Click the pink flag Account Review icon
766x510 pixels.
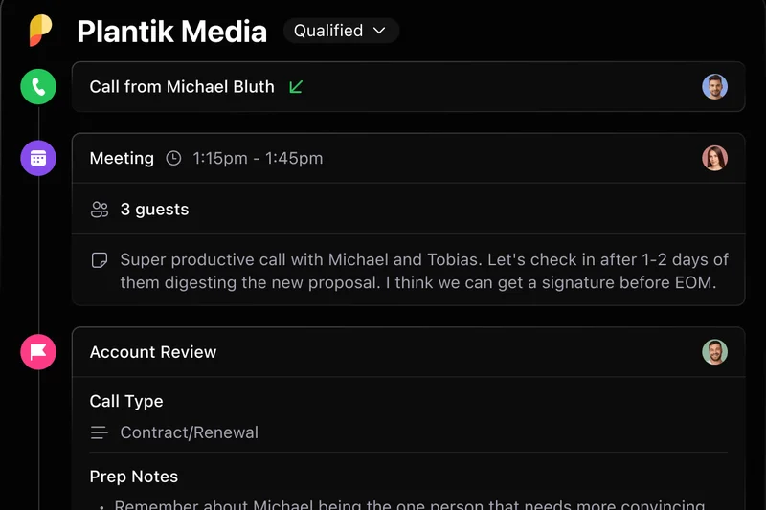point(38,352)
